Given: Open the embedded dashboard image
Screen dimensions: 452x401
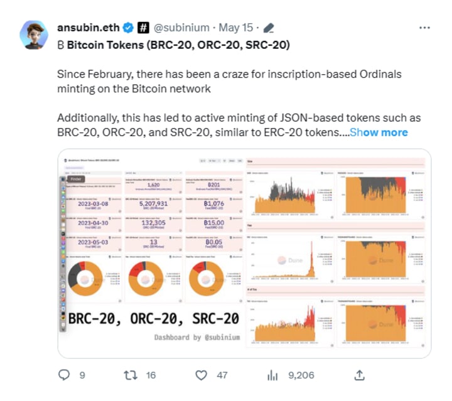Looking at the screenshot, I should (244, 254).
